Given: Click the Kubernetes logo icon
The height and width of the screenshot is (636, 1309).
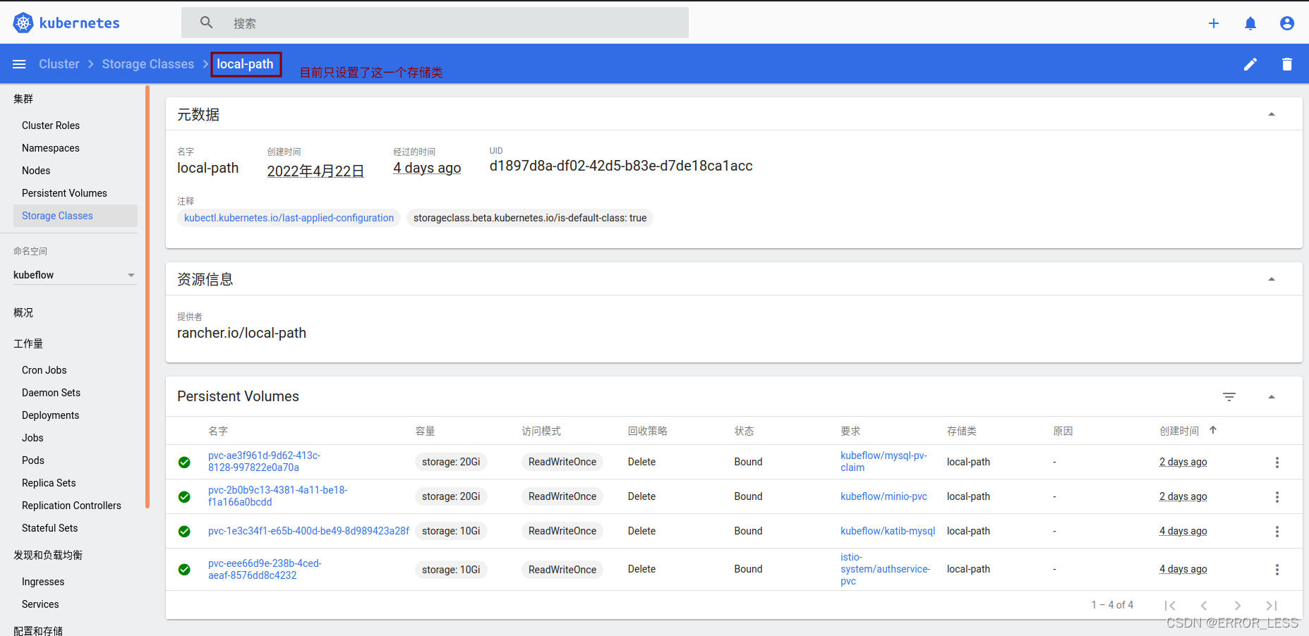Looking at the screenshot, I should 23,23.
